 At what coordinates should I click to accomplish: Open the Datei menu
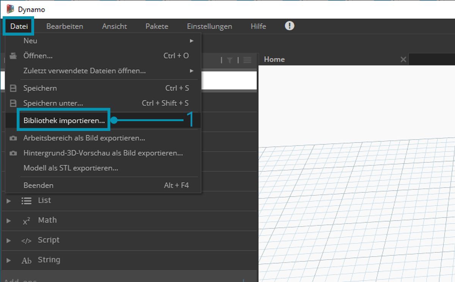coord(19,26)
